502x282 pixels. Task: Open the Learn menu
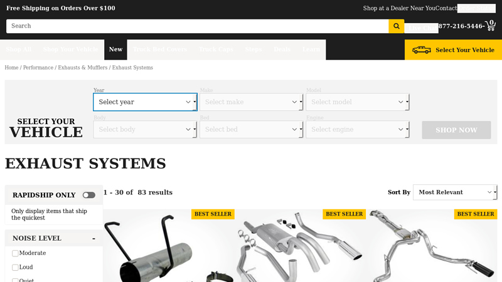311,50
